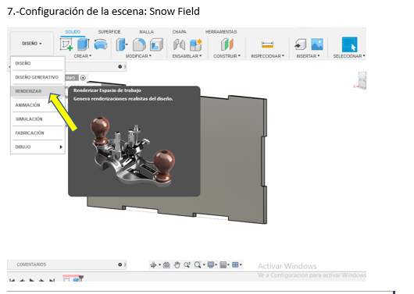Viewport: 414px width, 294px height.
Task: Click the Look At icon
Action: click(166, 264)
